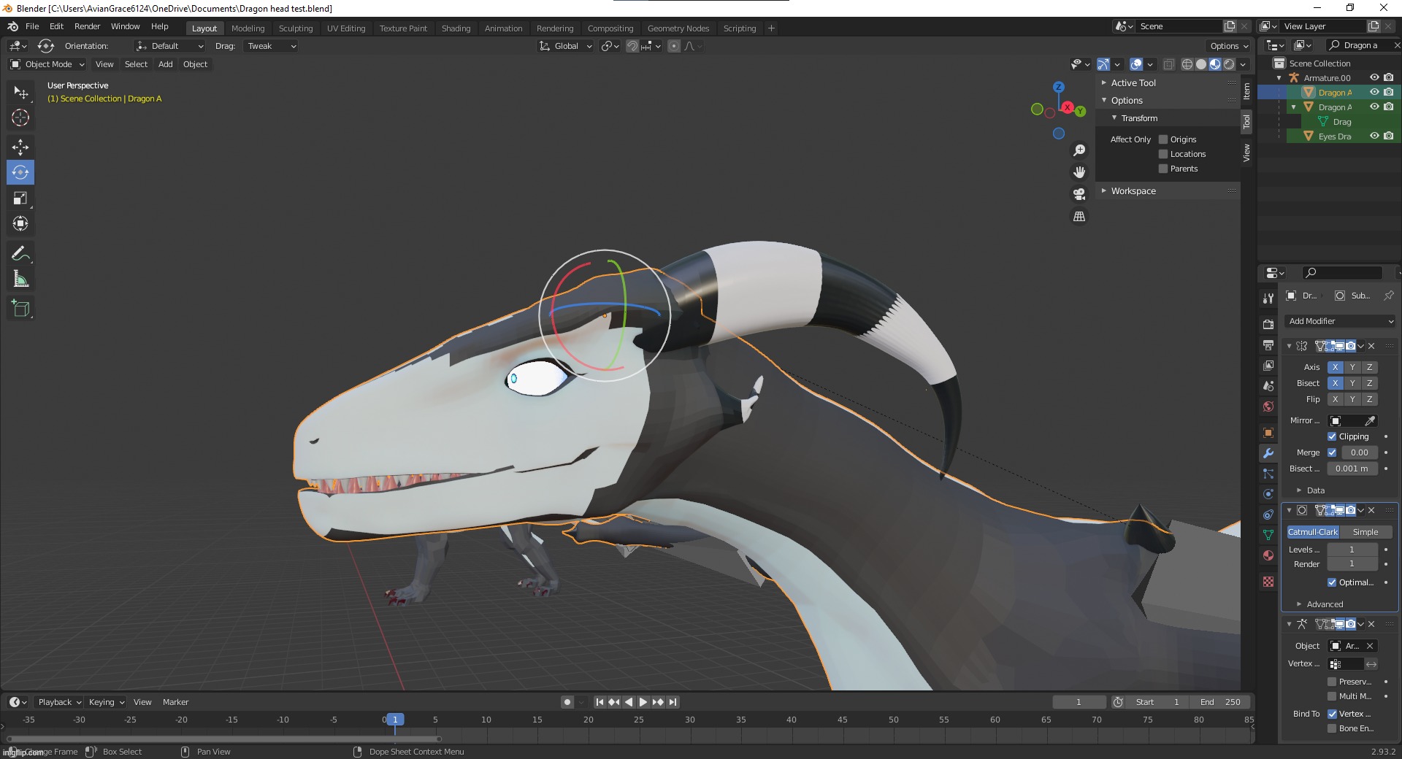Play the animation forward
The image size is (1402, 759).
tap(643, 702)
